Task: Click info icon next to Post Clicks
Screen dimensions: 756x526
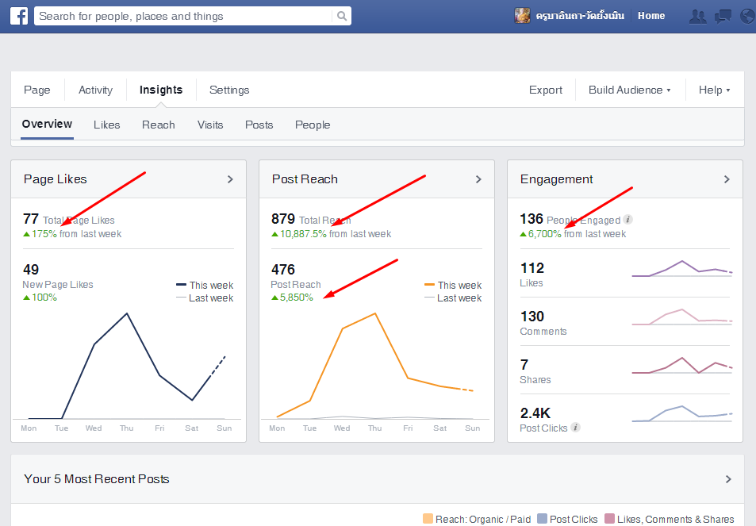Action: (575, 427)
